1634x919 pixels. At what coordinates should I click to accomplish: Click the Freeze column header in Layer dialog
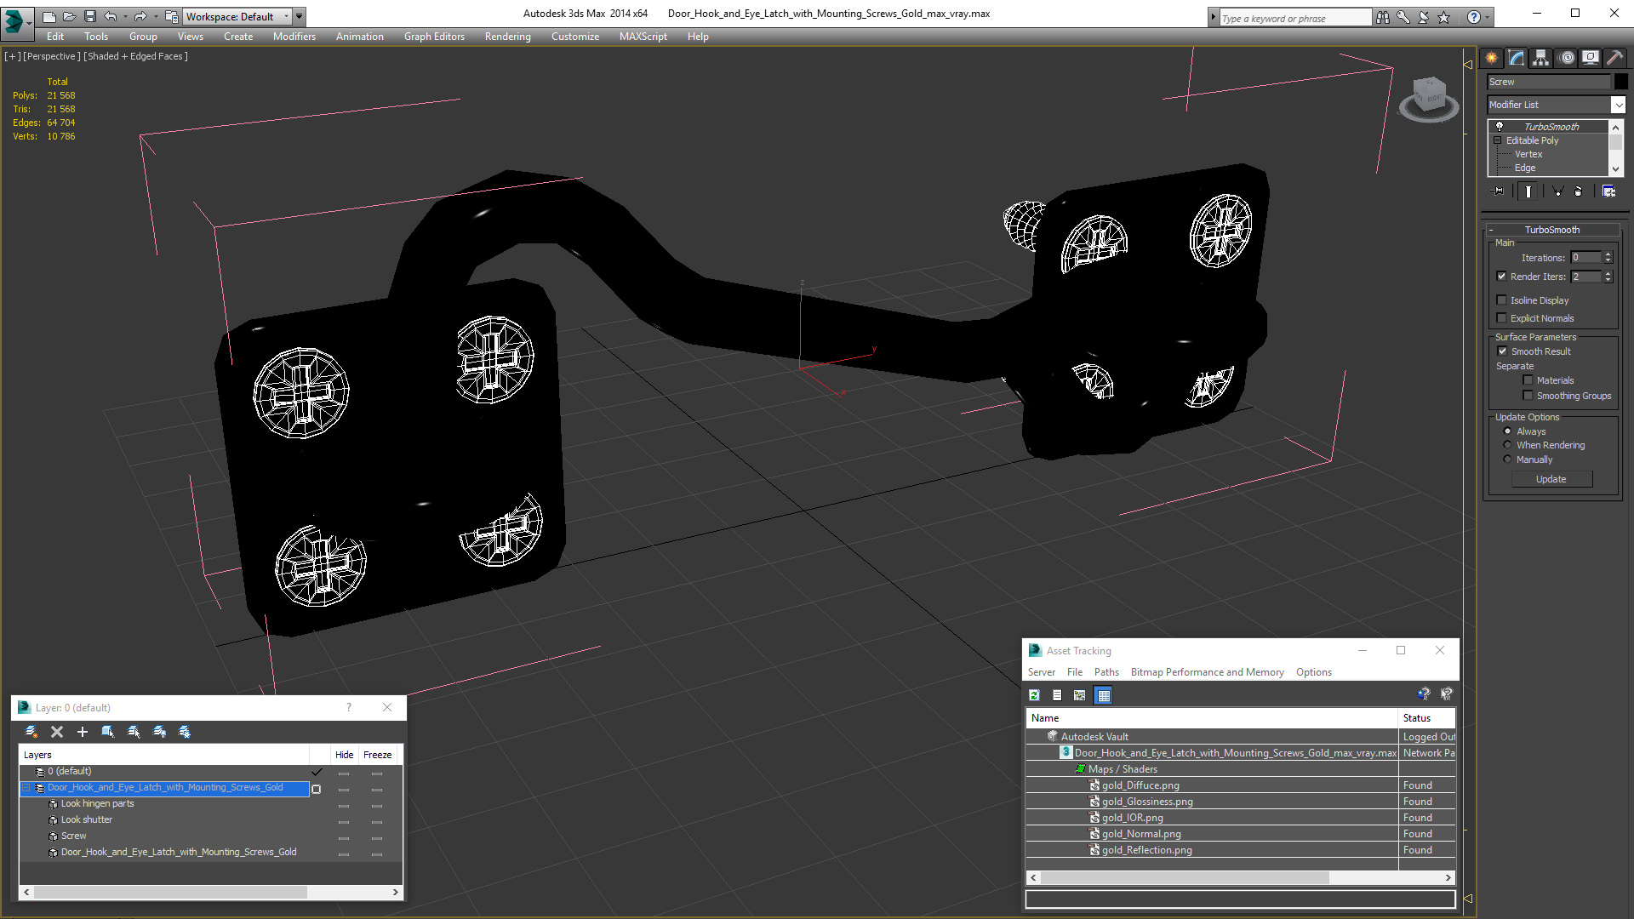tap(377, 755)
